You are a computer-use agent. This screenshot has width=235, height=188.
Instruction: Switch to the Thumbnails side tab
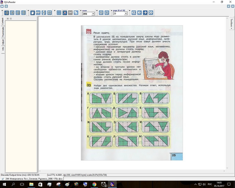tap(3, 32)
